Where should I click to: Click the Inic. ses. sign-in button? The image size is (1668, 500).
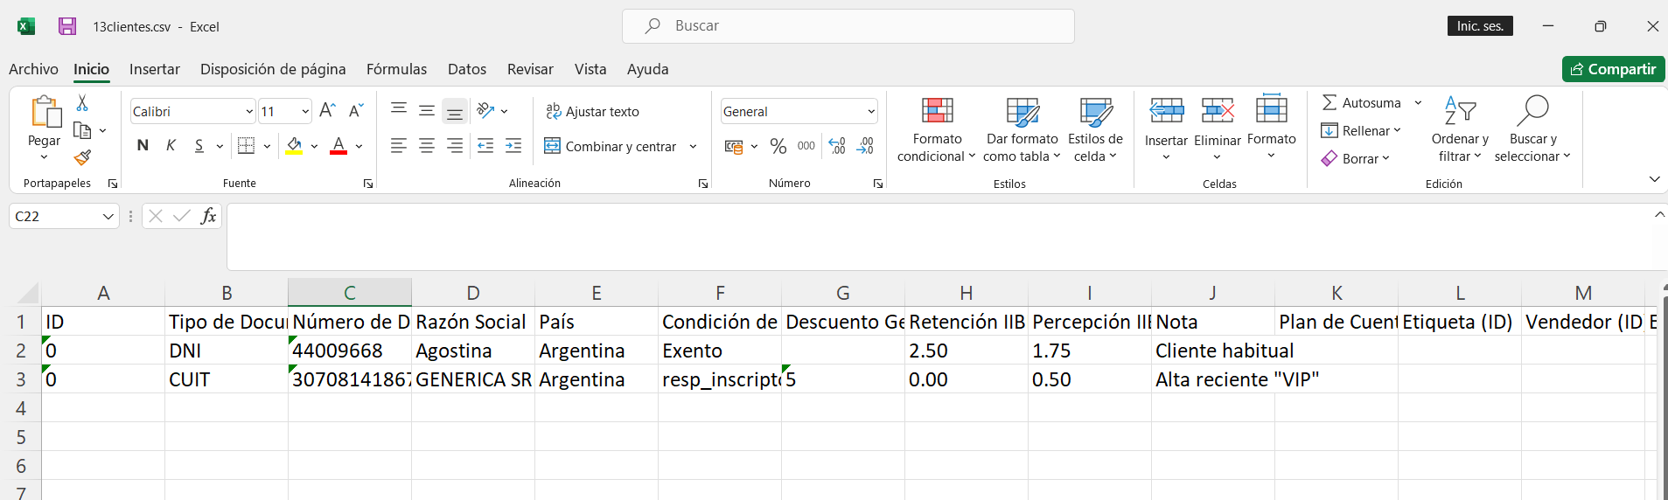[x=1479, y=26]
